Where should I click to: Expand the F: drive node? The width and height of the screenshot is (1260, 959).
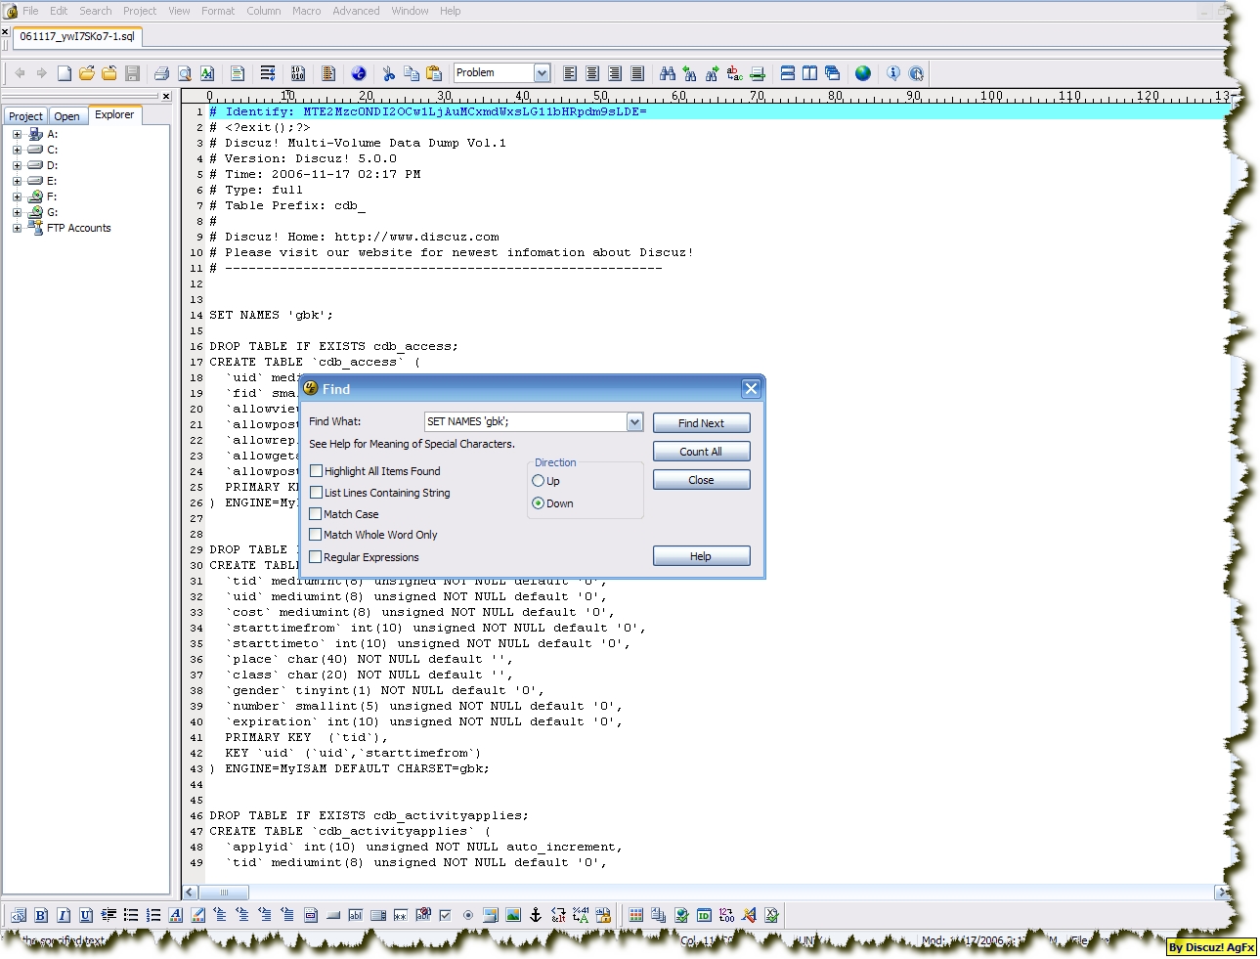pyautogui.click(x=17, y=196)
